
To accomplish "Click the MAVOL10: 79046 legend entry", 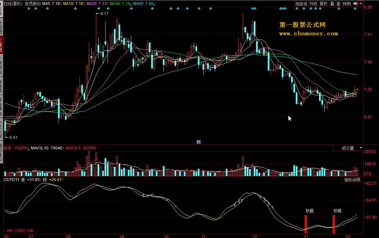I will [x=48, y=148].
